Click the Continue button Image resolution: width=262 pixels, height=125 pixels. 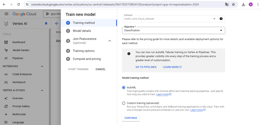click(x=131, y=118)
